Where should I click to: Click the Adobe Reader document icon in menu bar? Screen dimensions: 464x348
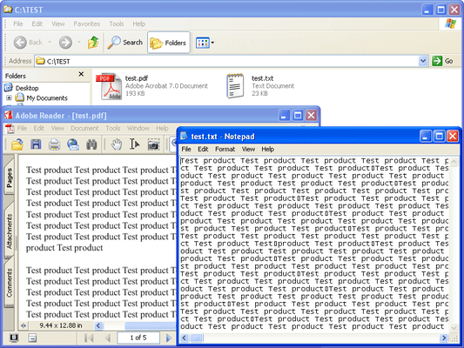10,129
